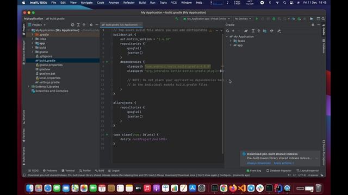Open the Profiler tool window

pos(85,171)
